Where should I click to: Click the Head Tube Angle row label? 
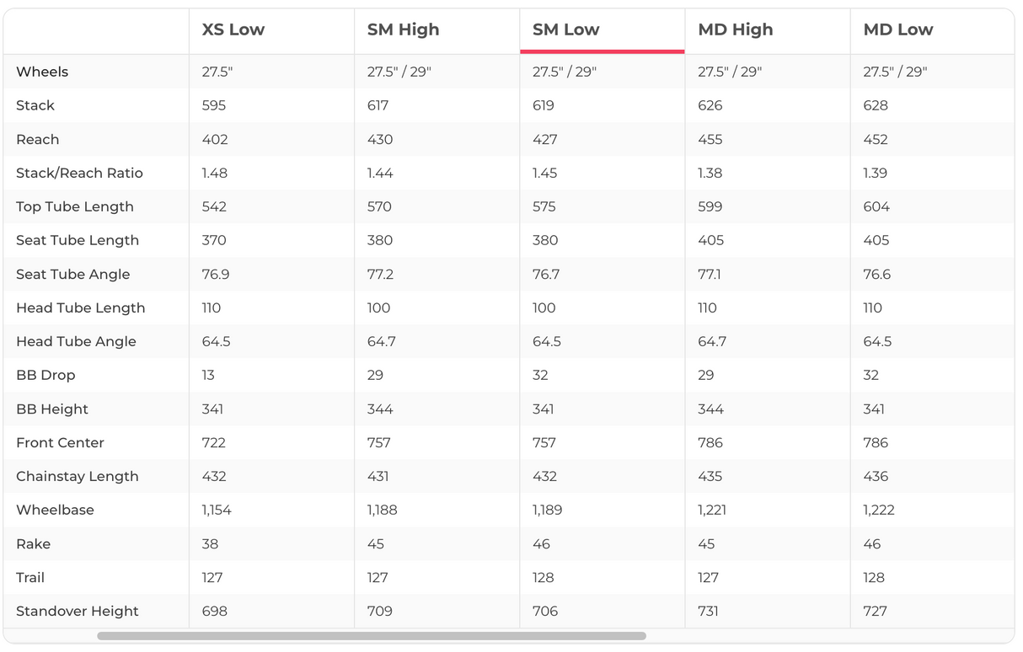click(76, 341)
